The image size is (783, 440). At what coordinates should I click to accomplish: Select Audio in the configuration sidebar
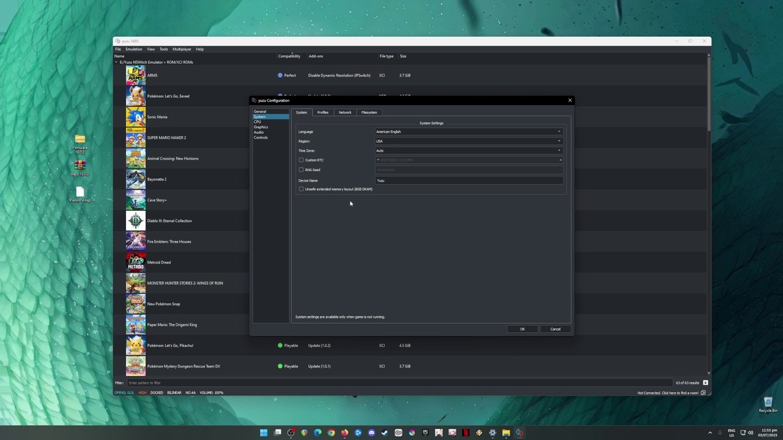click(x=259, y=132)
